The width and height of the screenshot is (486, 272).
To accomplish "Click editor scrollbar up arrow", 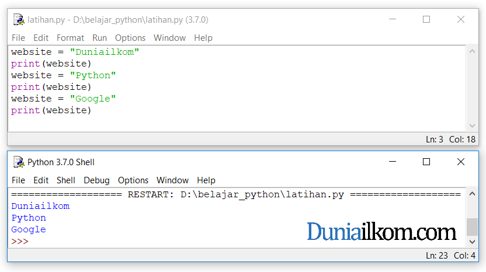I will tap(472, 51).
